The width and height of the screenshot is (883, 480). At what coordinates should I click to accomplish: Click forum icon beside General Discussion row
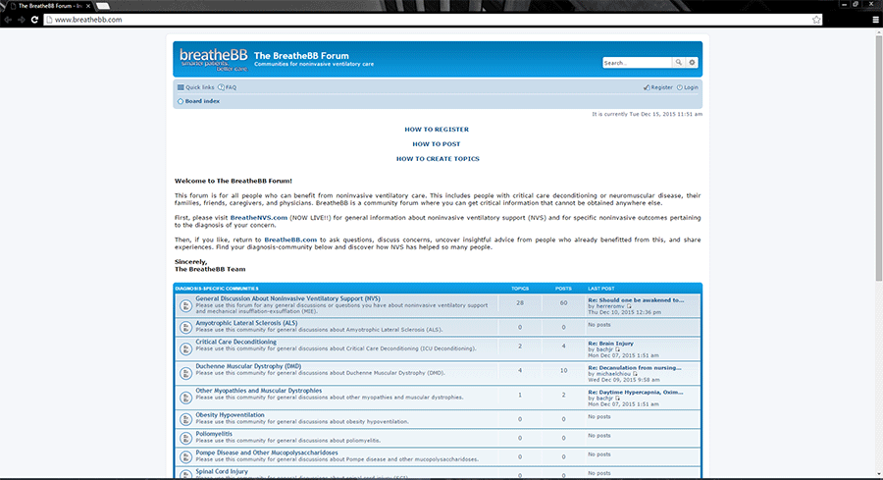185,306
